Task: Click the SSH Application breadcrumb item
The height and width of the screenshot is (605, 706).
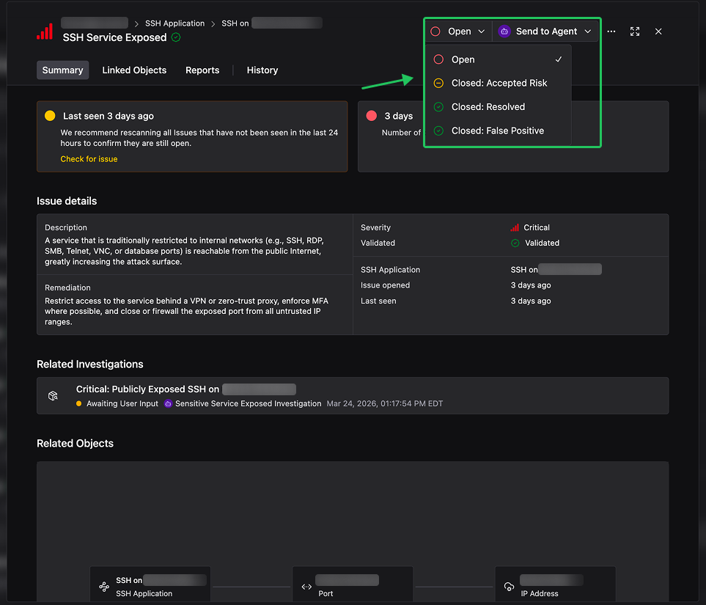Action: pyautogui.click(x=175, y=23)
